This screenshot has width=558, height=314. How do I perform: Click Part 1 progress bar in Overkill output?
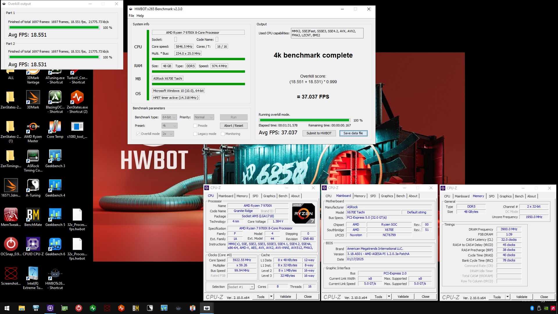pyautogui.click(x=54, y=28)
